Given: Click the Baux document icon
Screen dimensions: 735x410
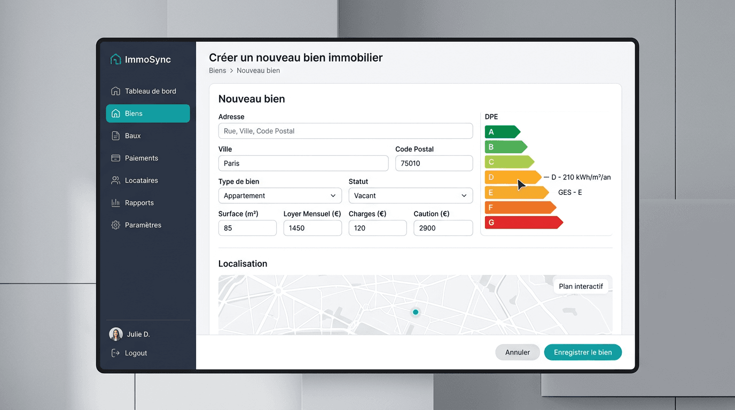Looking at the screenshot, I should (x=115, y=136).
